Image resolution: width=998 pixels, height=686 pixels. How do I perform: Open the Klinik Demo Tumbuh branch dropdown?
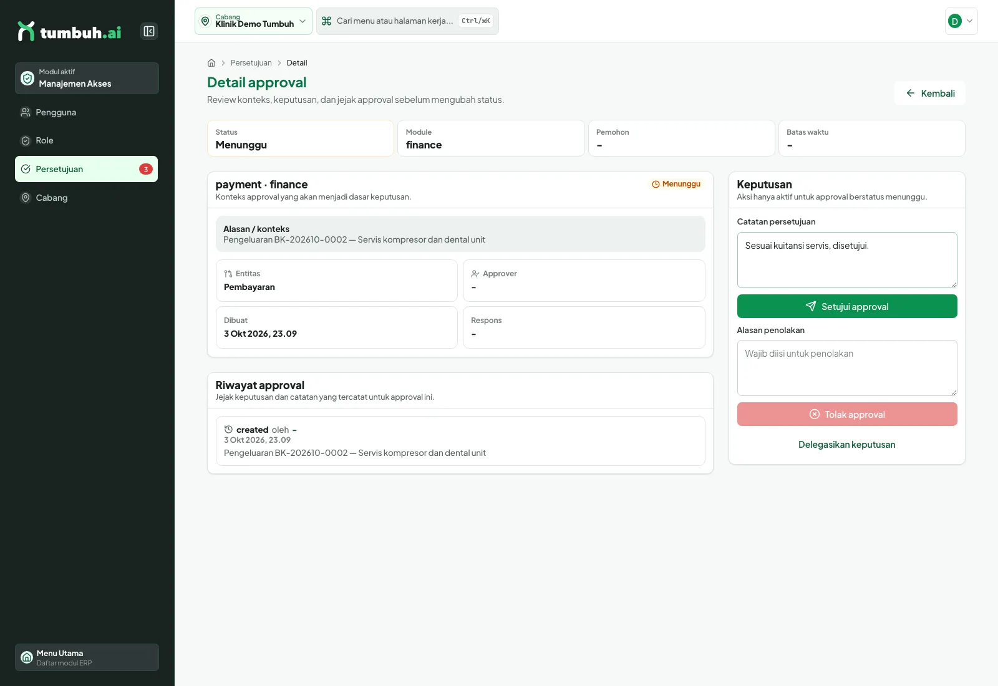[253, 21]
